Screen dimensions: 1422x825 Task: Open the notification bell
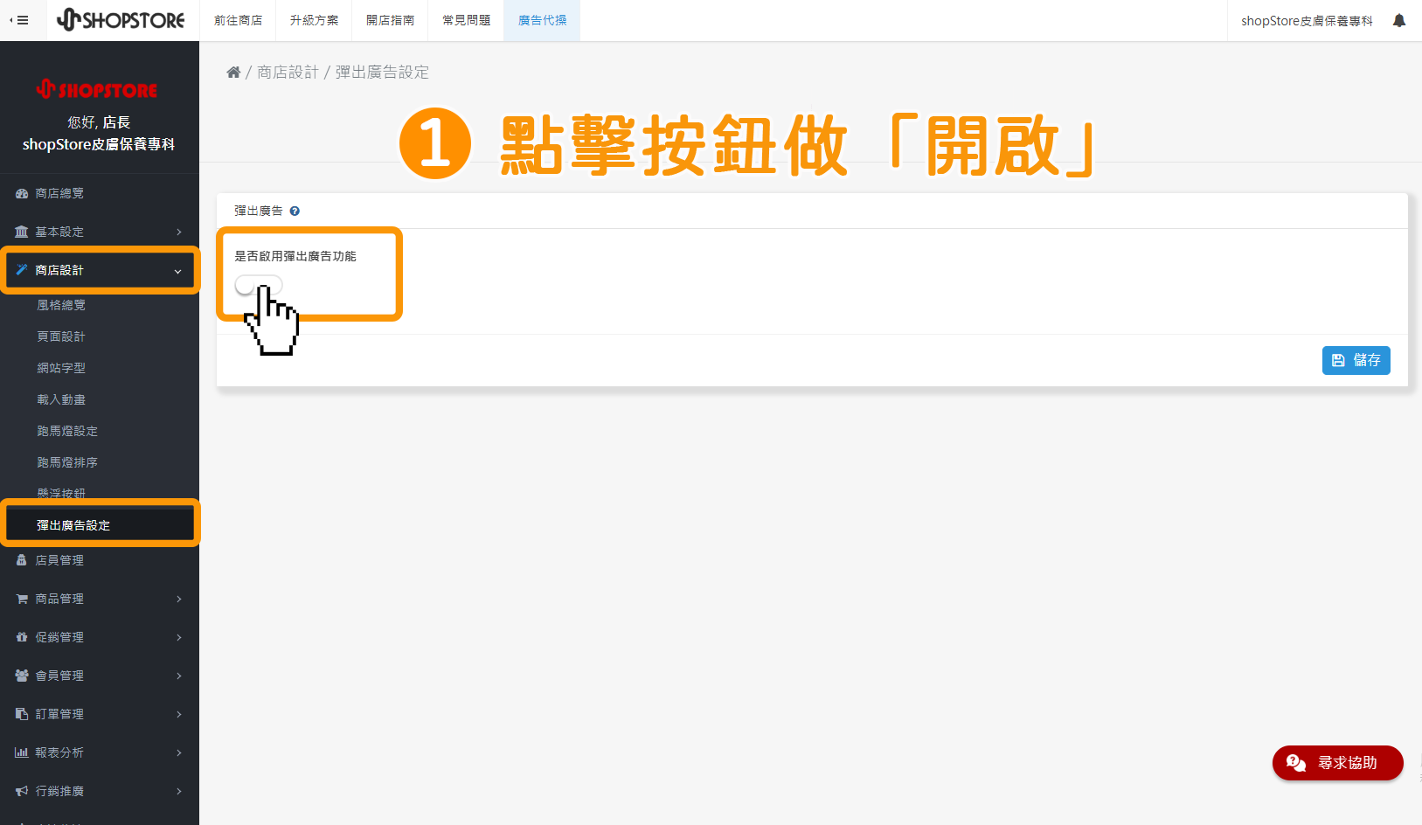1399,20
